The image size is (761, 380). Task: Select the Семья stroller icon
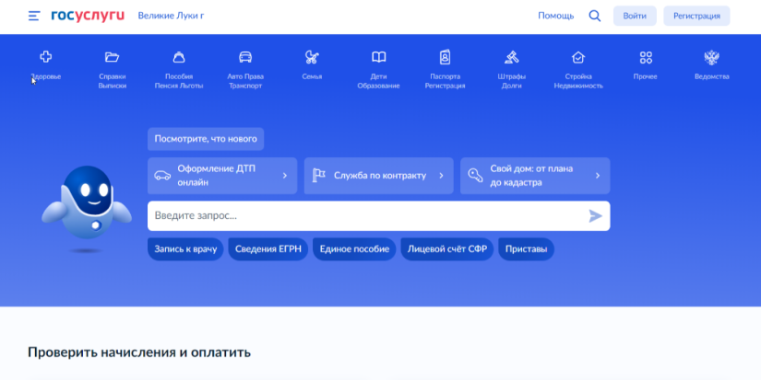pos(312,57)
